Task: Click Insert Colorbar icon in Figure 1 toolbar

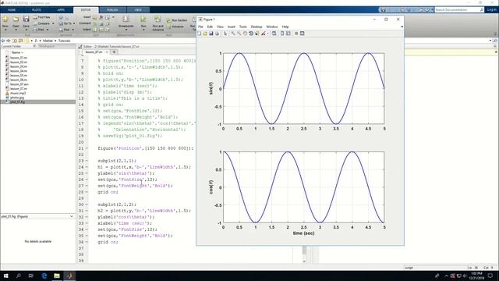Action: [282, 34]
